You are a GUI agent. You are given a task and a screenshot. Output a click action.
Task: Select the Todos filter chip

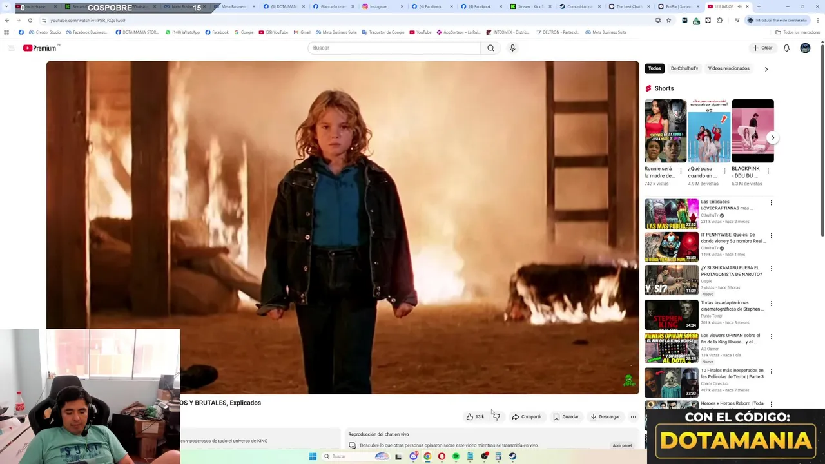click(x=654, y=68)
